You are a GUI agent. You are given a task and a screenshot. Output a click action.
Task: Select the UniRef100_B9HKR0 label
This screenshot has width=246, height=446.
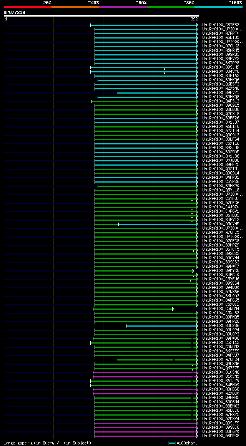point(221,186)
